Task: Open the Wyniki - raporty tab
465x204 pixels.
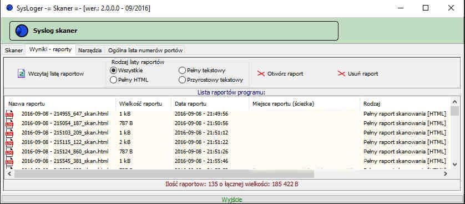Action: (50, 49)
